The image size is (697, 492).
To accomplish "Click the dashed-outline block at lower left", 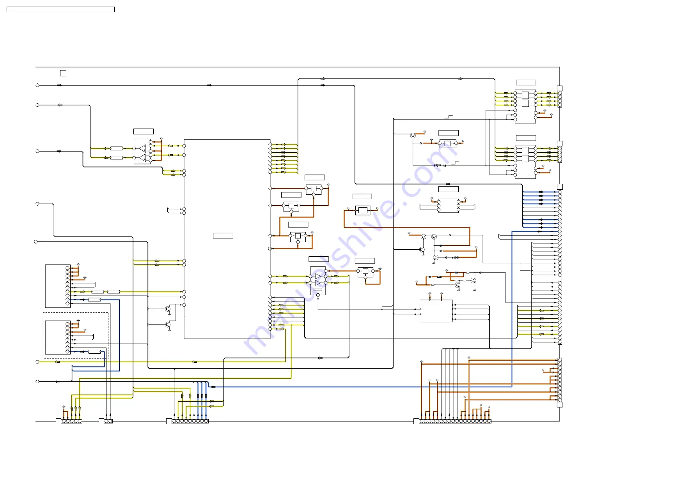I will (76, 336).
